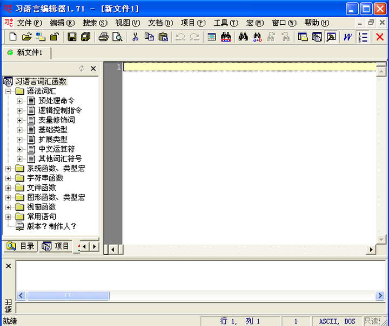Viewport: 389px width, 326px height.
Task: Expand the 系统函数、类型宏 folder
Action: coord(8,169)
